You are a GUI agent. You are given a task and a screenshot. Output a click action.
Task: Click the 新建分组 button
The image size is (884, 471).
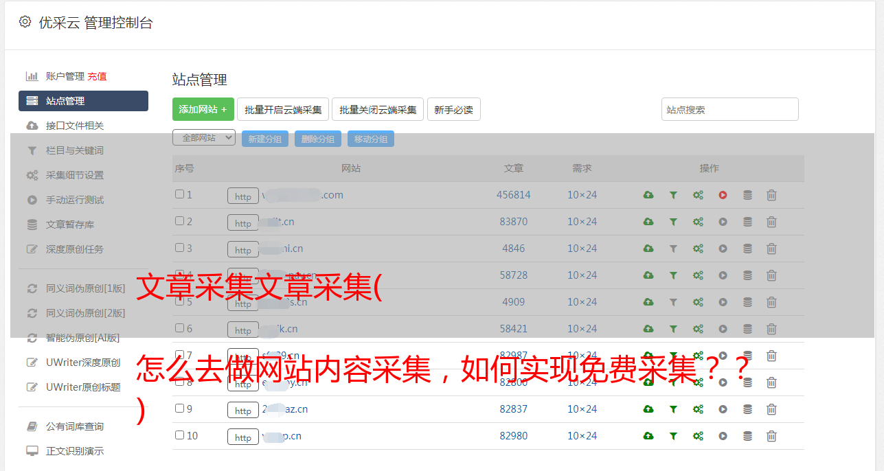point(264,139)
